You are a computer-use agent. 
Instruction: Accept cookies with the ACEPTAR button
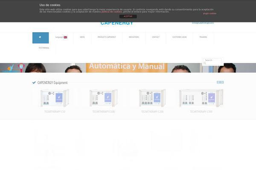128,16
